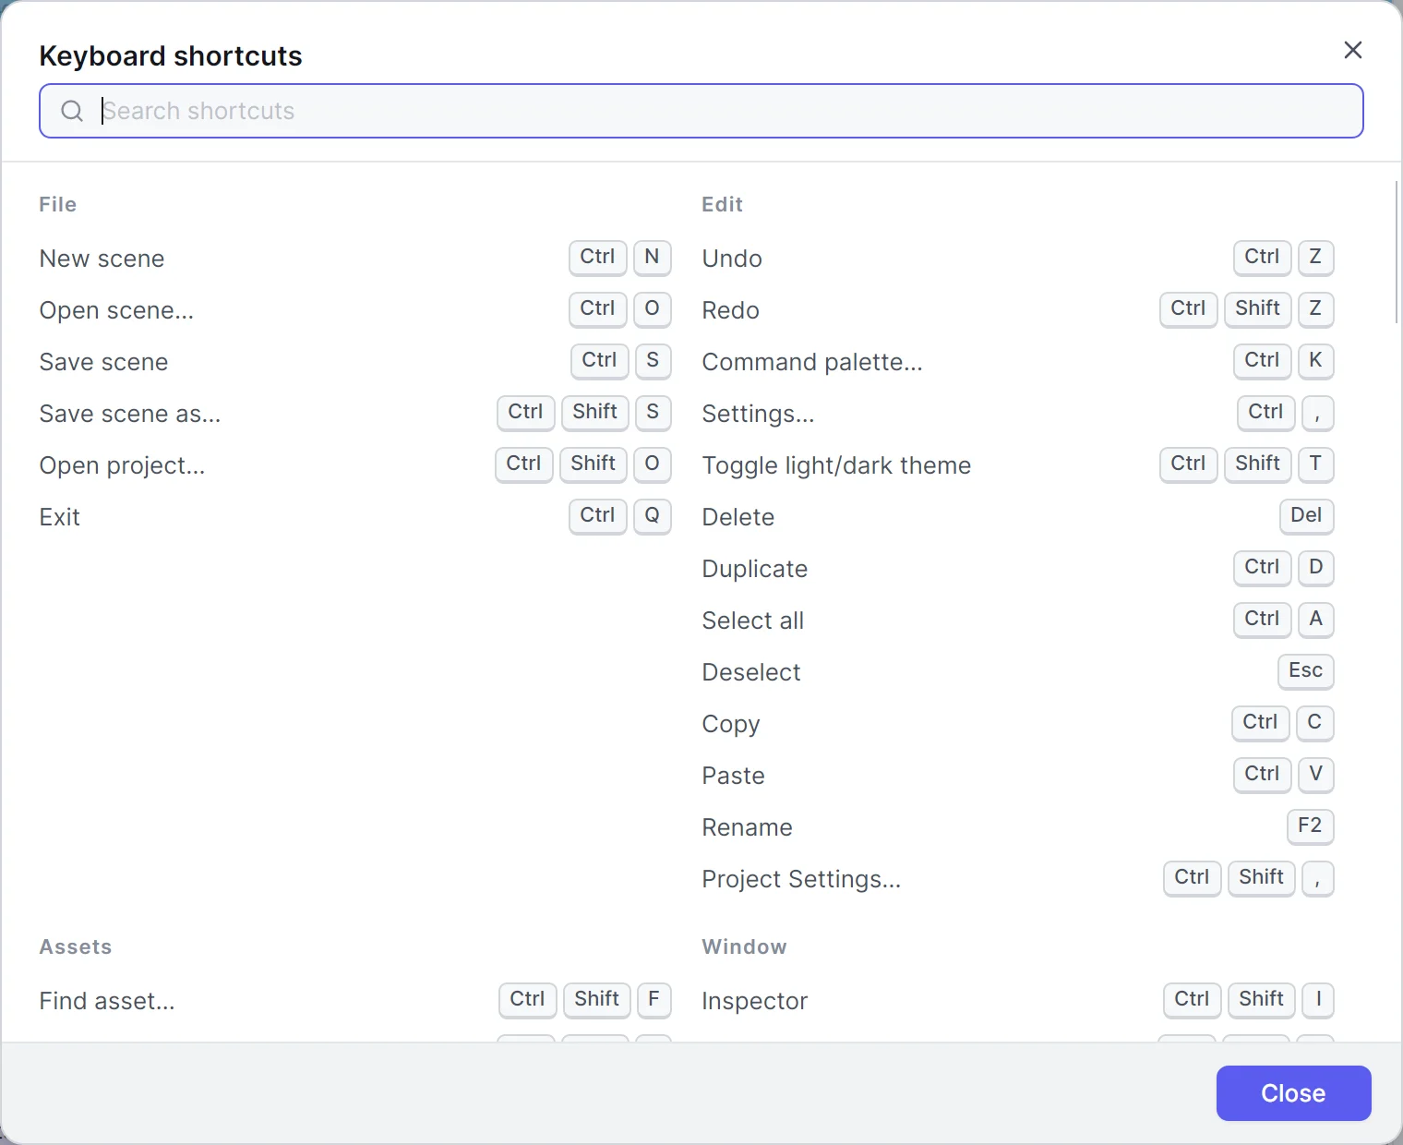
Task: Click the Esc key badge
Action: click(1305, 671)
